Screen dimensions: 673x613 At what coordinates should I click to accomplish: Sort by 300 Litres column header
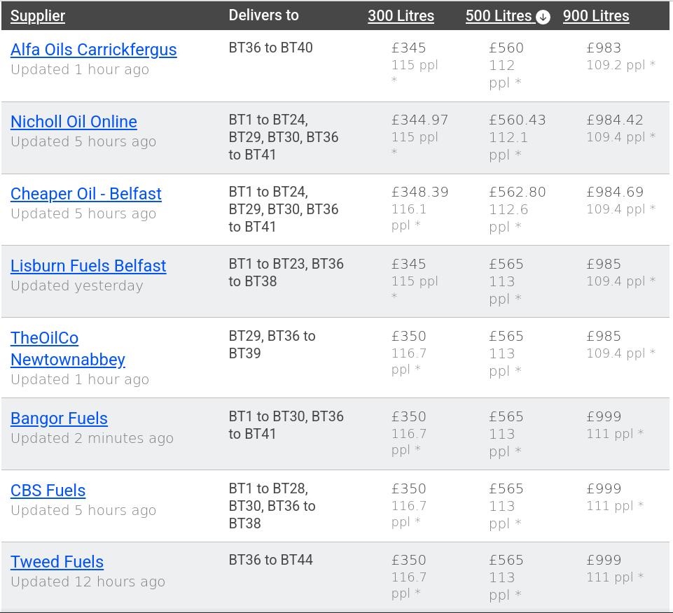click(x=401, y=16)
